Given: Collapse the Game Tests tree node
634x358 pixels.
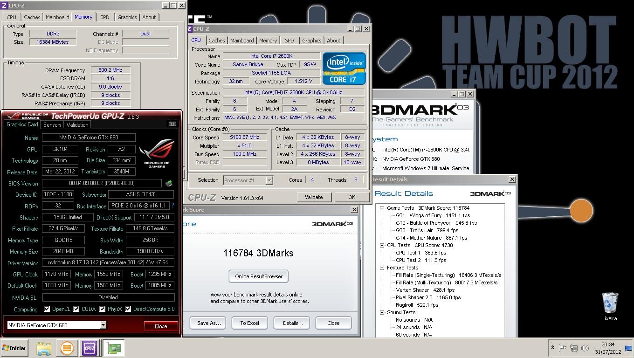Looking at the screenshot, I should point(382,208).
